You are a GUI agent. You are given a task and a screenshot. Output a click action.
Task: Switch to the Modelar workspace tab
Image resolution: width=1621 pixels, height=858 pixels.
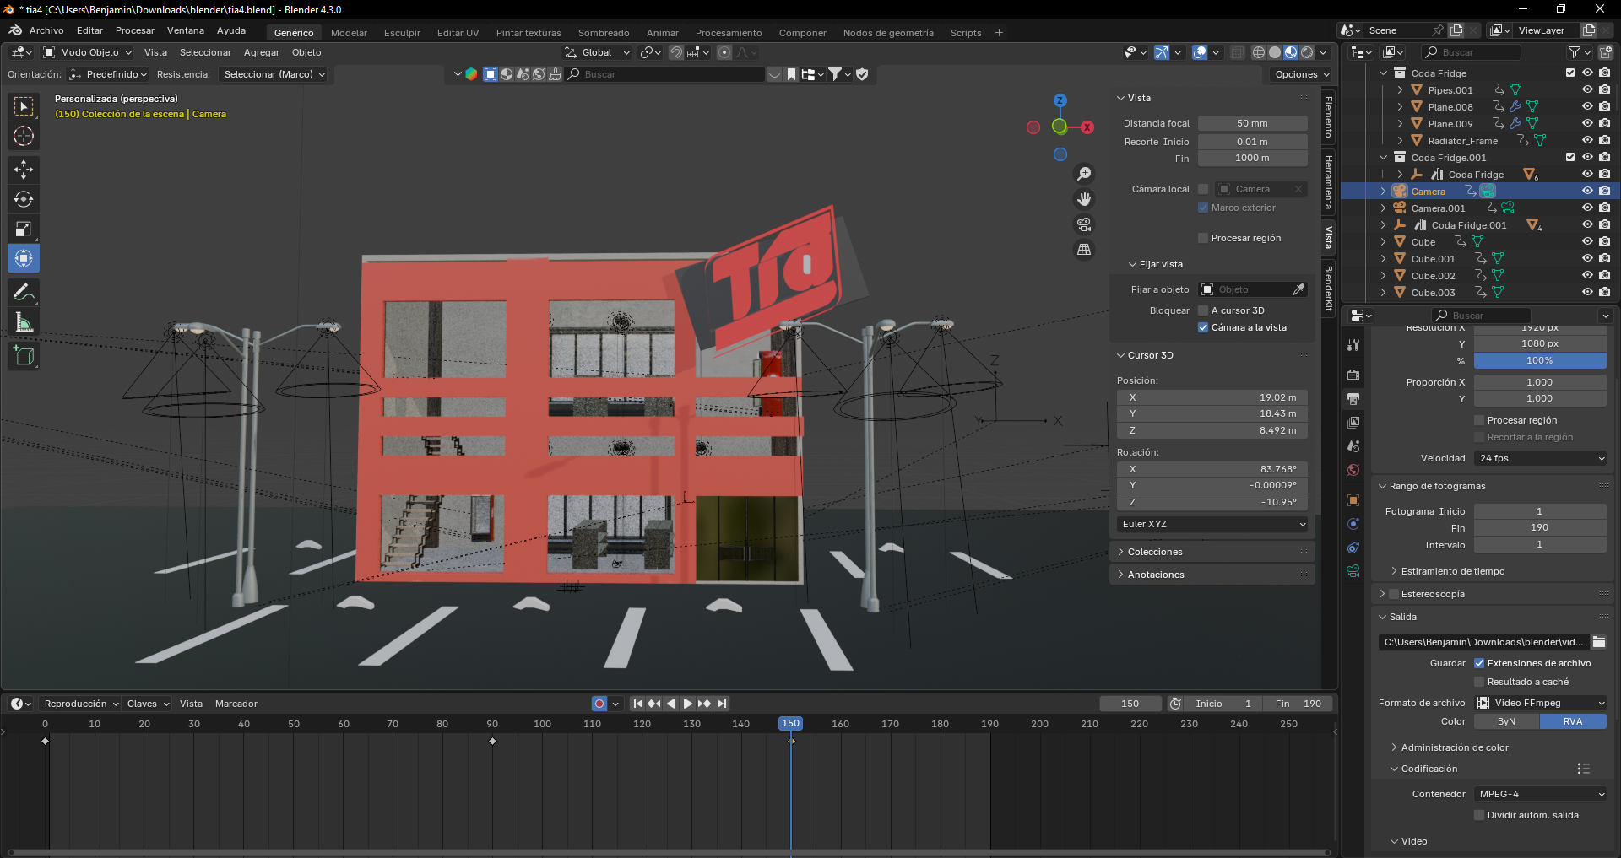pos(349,33)
